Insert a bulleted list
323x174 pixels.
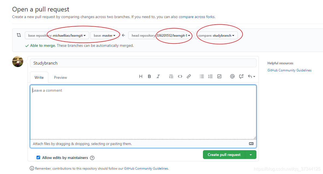point(202,76)
